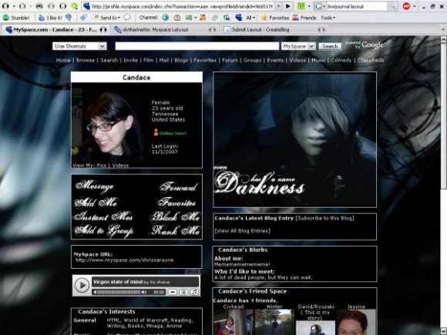The height and width of the screenshot is (335, 447).
Task: Click the MySpace channel icon in toolbar
Action: (x=239, y=18)
